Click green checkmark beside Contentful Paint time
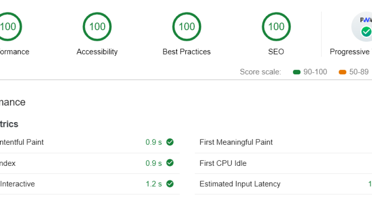The image size is (372, 198). pyautogui.click(x=170, y=142)
